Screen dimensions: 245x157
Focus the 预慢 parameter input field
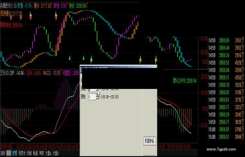click(x=92, y=90)
